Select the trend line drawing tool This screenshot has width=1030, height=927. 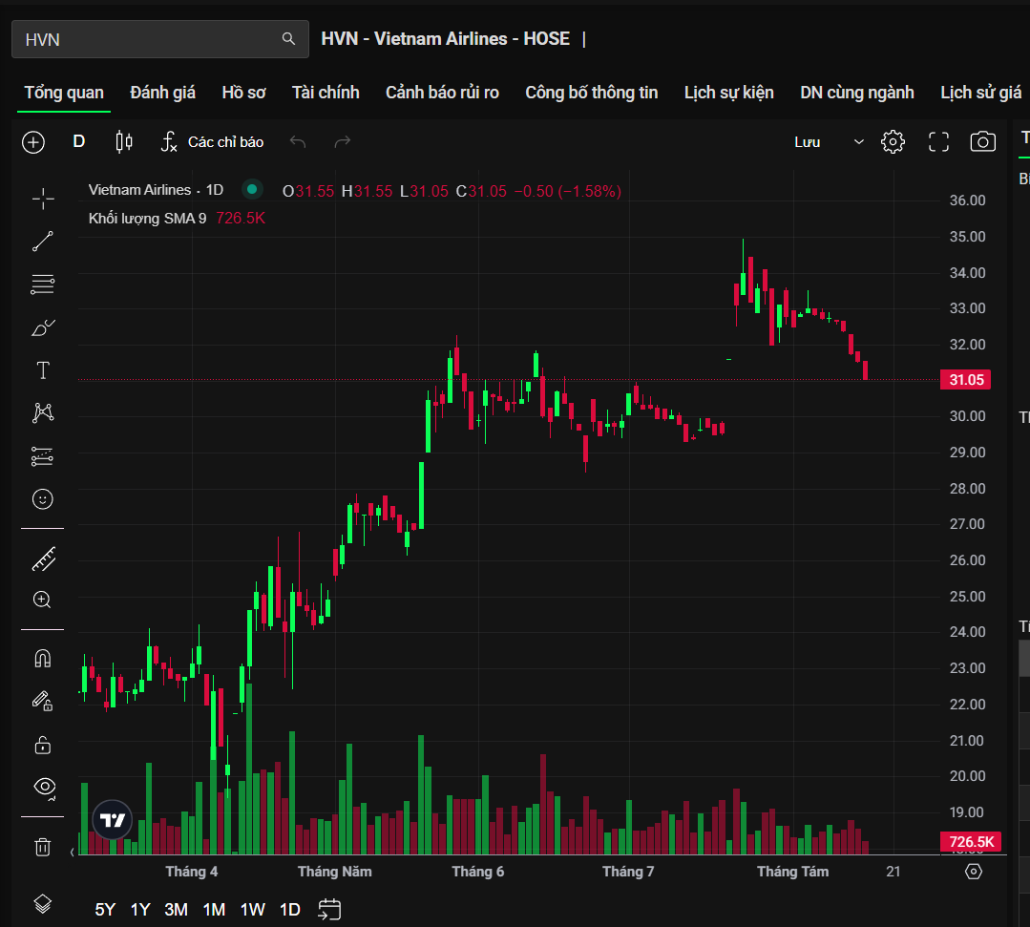[43, 242]
